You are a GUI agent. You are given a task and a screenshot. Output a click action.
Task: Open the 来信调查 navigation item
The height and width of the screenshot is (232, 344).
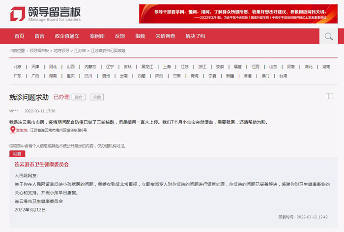[165, 36]
